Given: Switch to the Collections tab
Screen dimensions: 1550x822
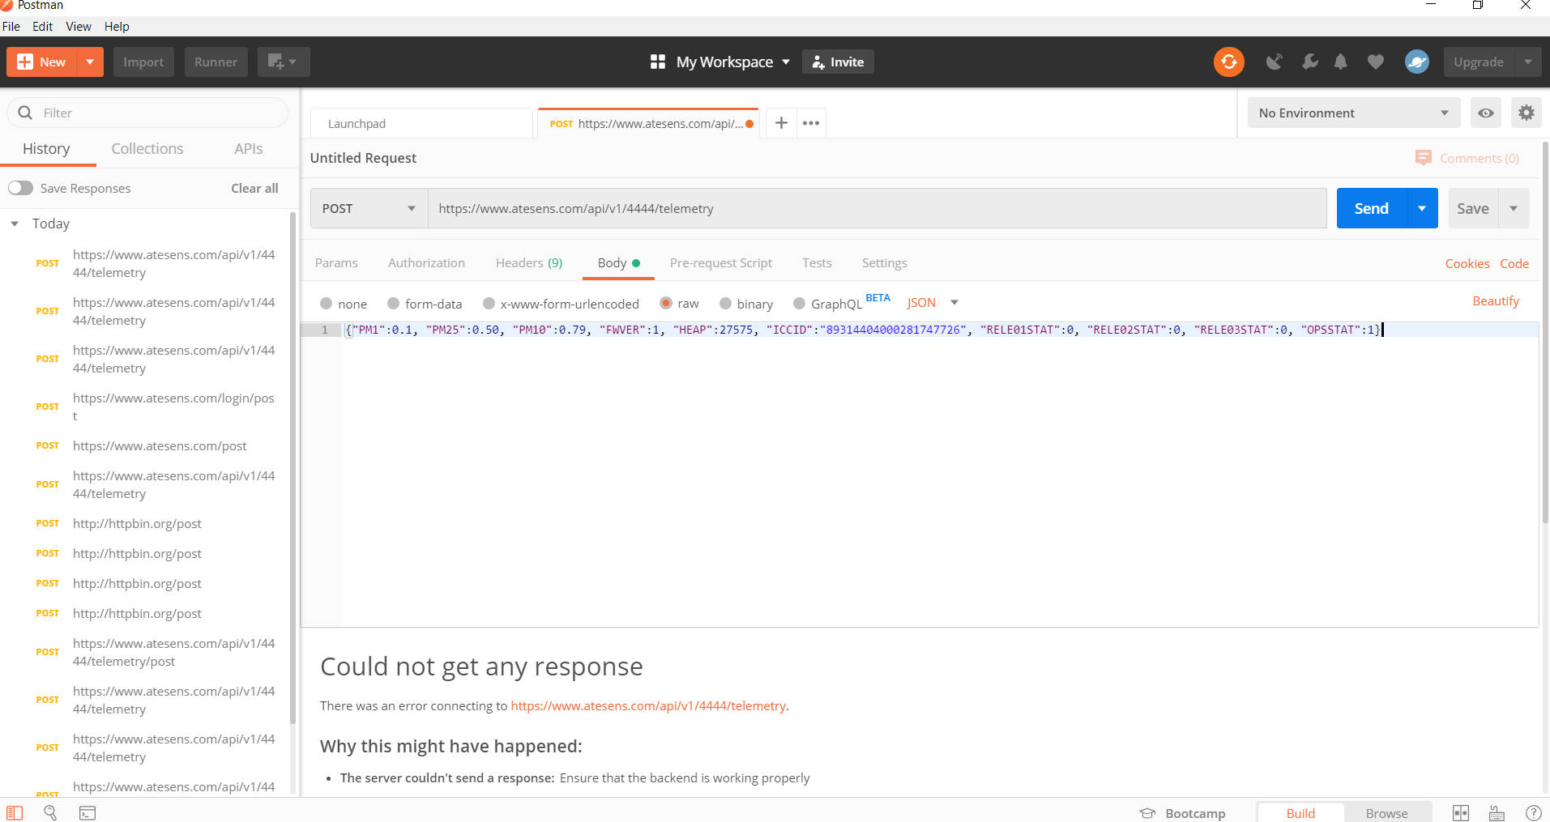Looking at the screenshot, I should [147, 148].
